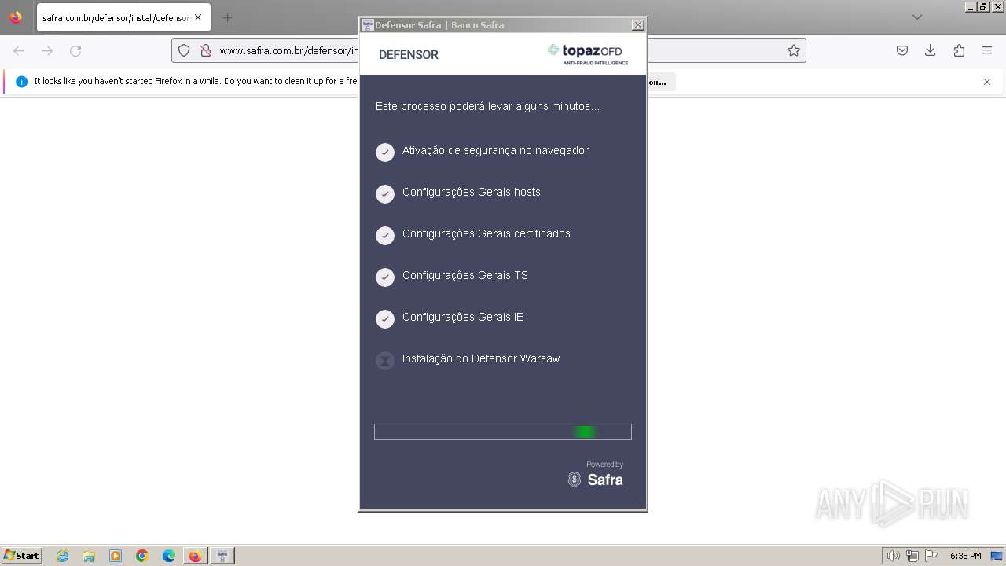Open Save to Pocket button
The image size is (1006, 566).
[902, 50]
